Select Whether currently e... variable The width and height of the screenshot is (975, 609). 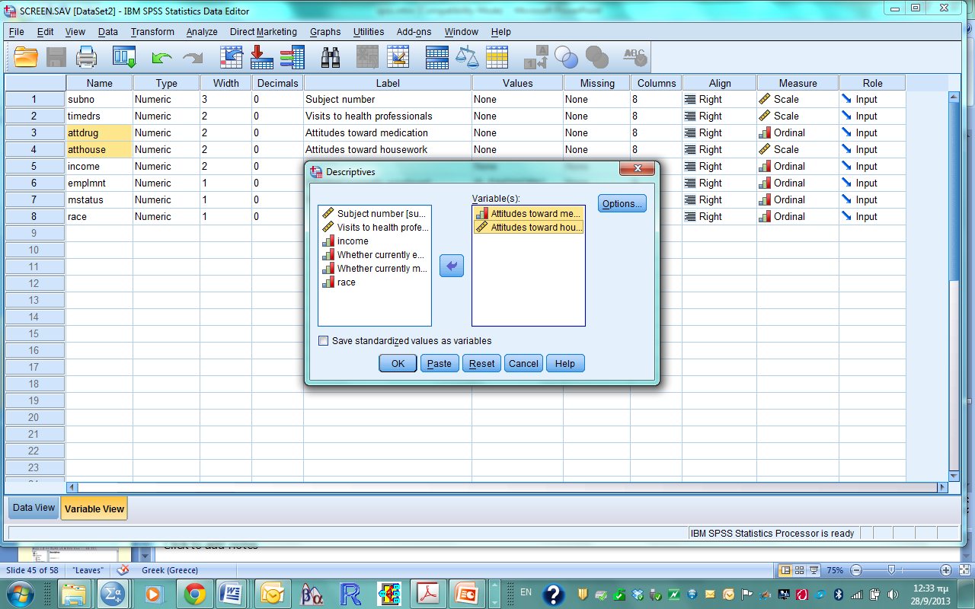click(x=375, y=255)
